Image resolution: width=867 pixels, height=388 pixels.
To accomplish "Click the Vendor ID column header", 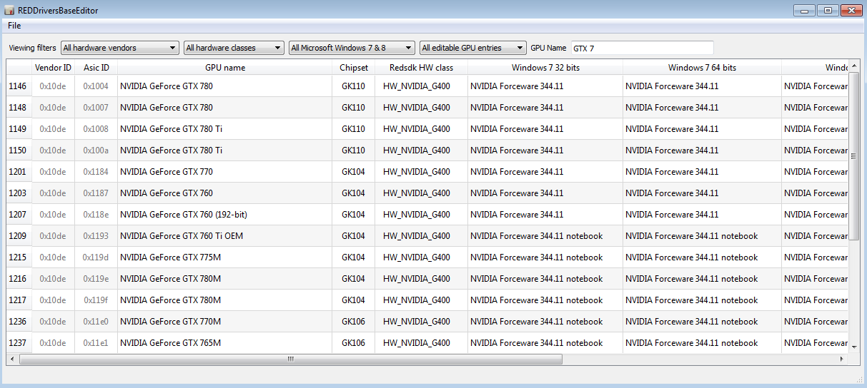I will [x=53, y=68].
